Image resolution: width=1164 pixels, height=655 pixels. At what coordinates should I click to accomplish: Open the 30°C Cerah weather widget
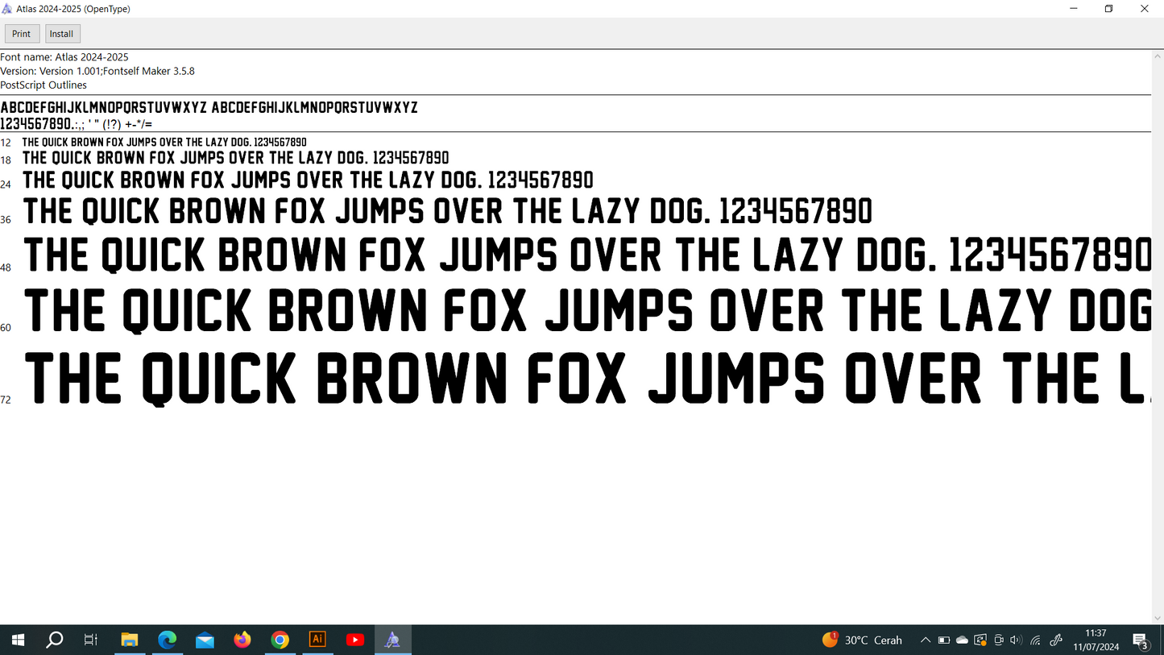tap(863, 640)
